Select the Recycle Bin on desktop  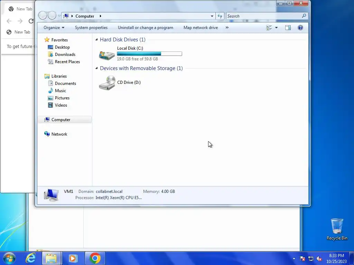coord(337,229)
